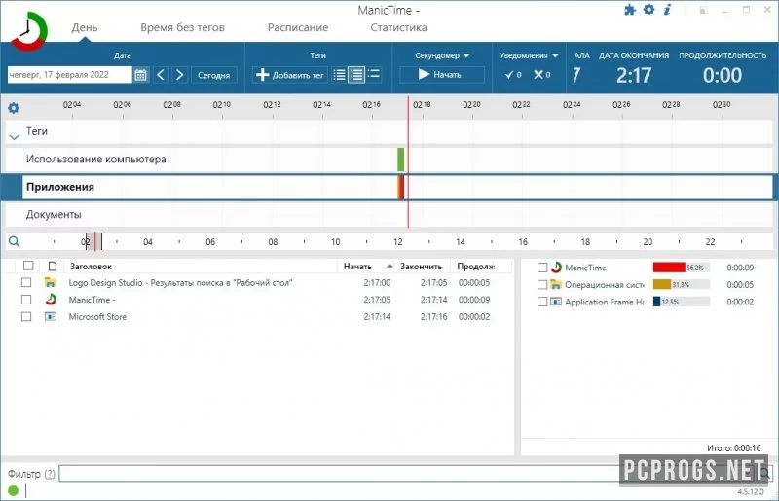Screen dimensions: 779x501
Task: Select the middle tag list view icon
Action: (356, 75)
